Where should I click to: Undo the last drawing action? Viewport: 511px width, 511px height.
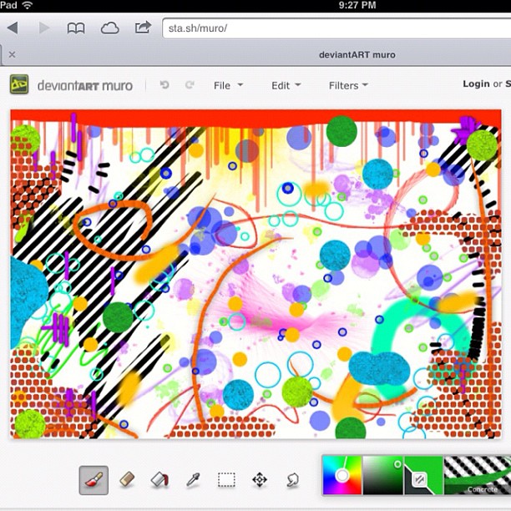pos(164,85)
